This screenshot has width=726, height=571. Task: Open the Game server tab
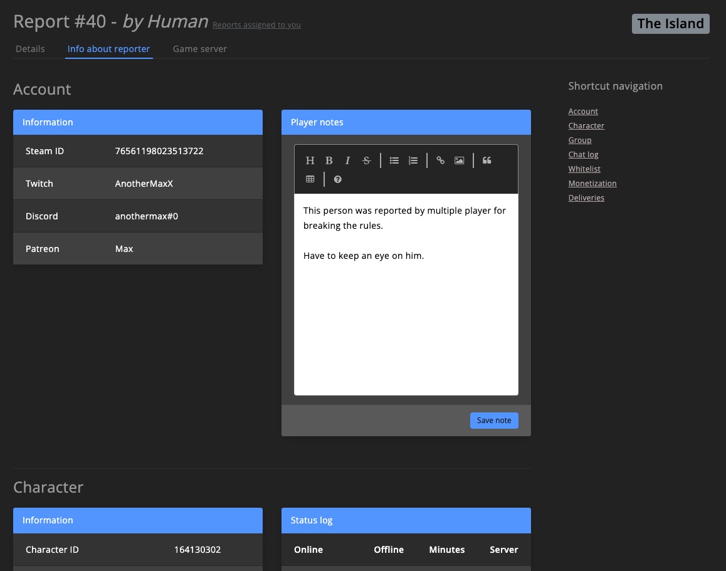coord(199,48)
